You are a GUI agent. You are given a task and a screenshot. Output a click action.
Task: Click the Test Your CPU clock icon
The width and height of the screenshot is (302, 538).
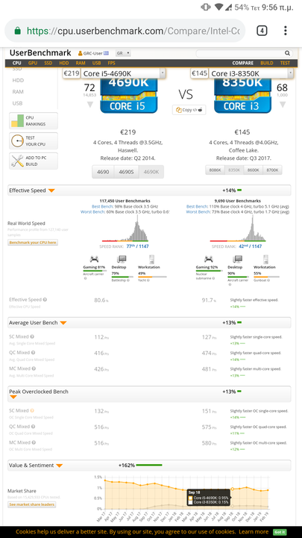(x=17, y=140)
